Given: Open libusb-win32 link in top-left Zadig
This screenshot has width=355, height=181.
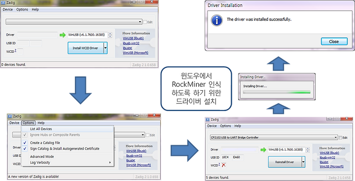Looking at the screenshot, I should point(131,43).
